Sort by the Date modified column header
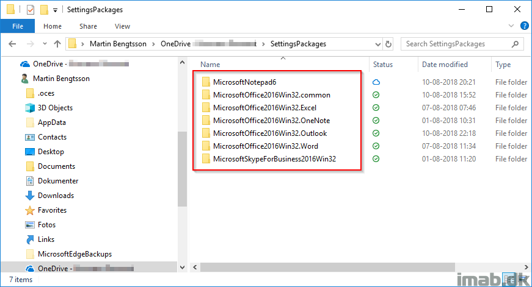 445,65
